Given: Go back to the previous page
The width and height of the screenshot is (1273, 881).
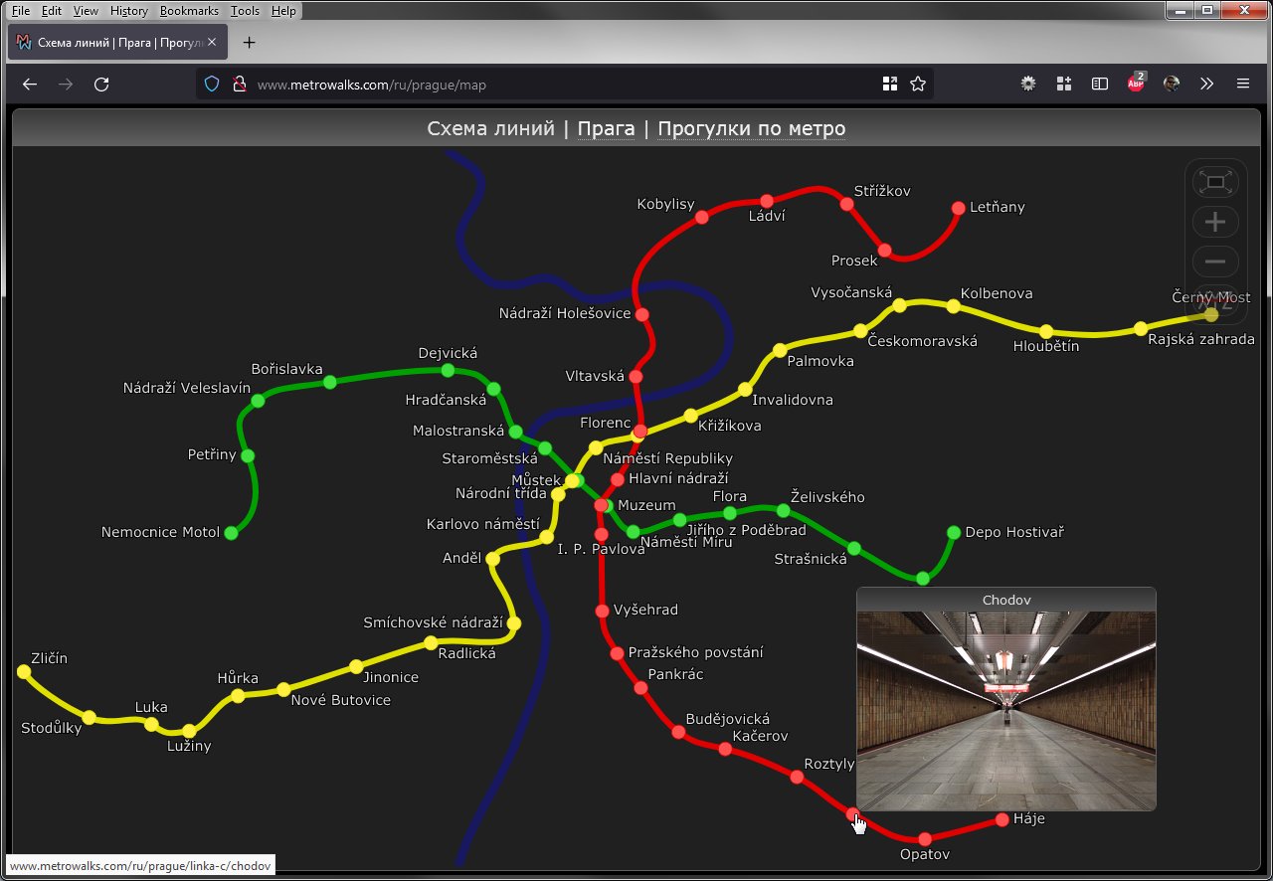Looking at the screenshot, I should pyautogui.click(x=30, y=85).
